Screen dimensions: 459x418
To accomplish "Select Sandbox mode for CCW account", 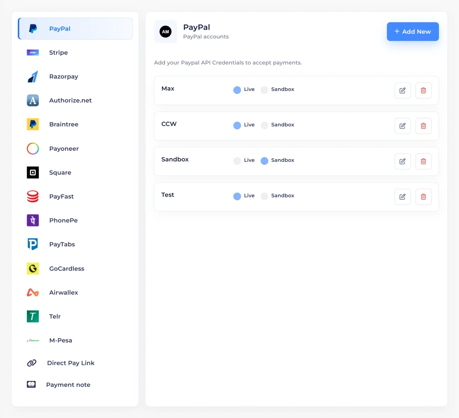I will point(264,125).
